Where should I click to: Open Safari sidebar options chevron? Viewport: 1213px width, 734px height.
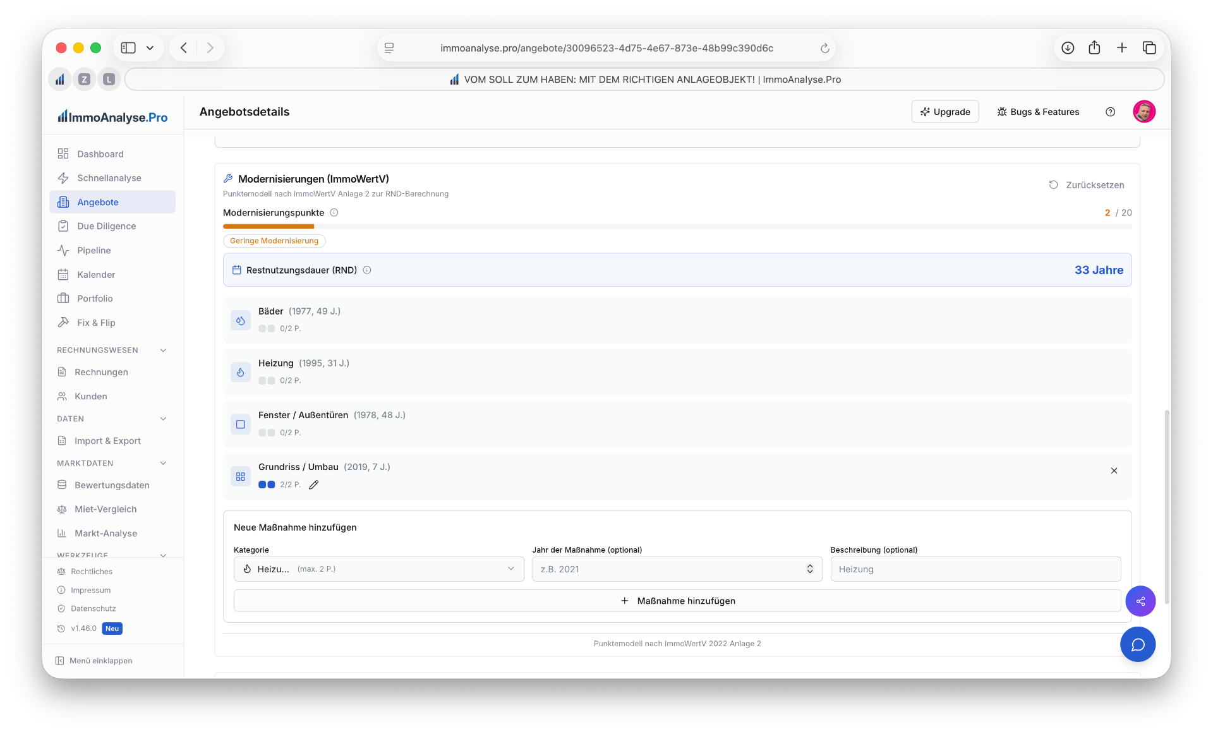150,48
